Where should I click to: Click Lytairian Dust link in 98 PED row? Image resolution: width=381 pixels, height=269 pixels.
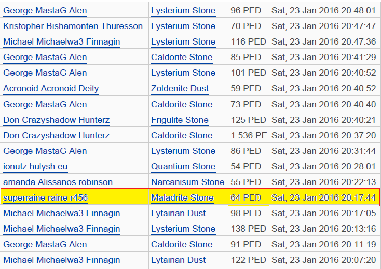pos(179,213)
